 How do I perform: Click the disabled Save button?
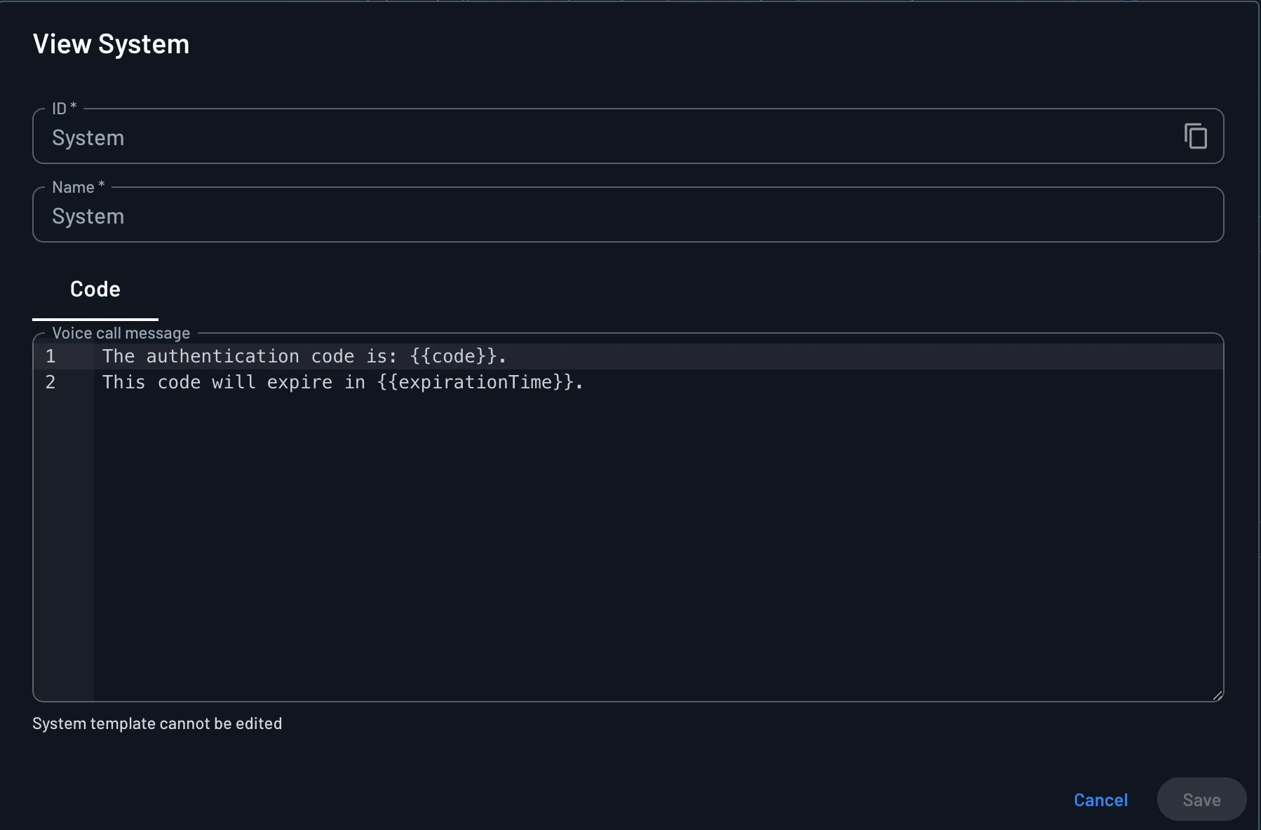pos(1201,800)
